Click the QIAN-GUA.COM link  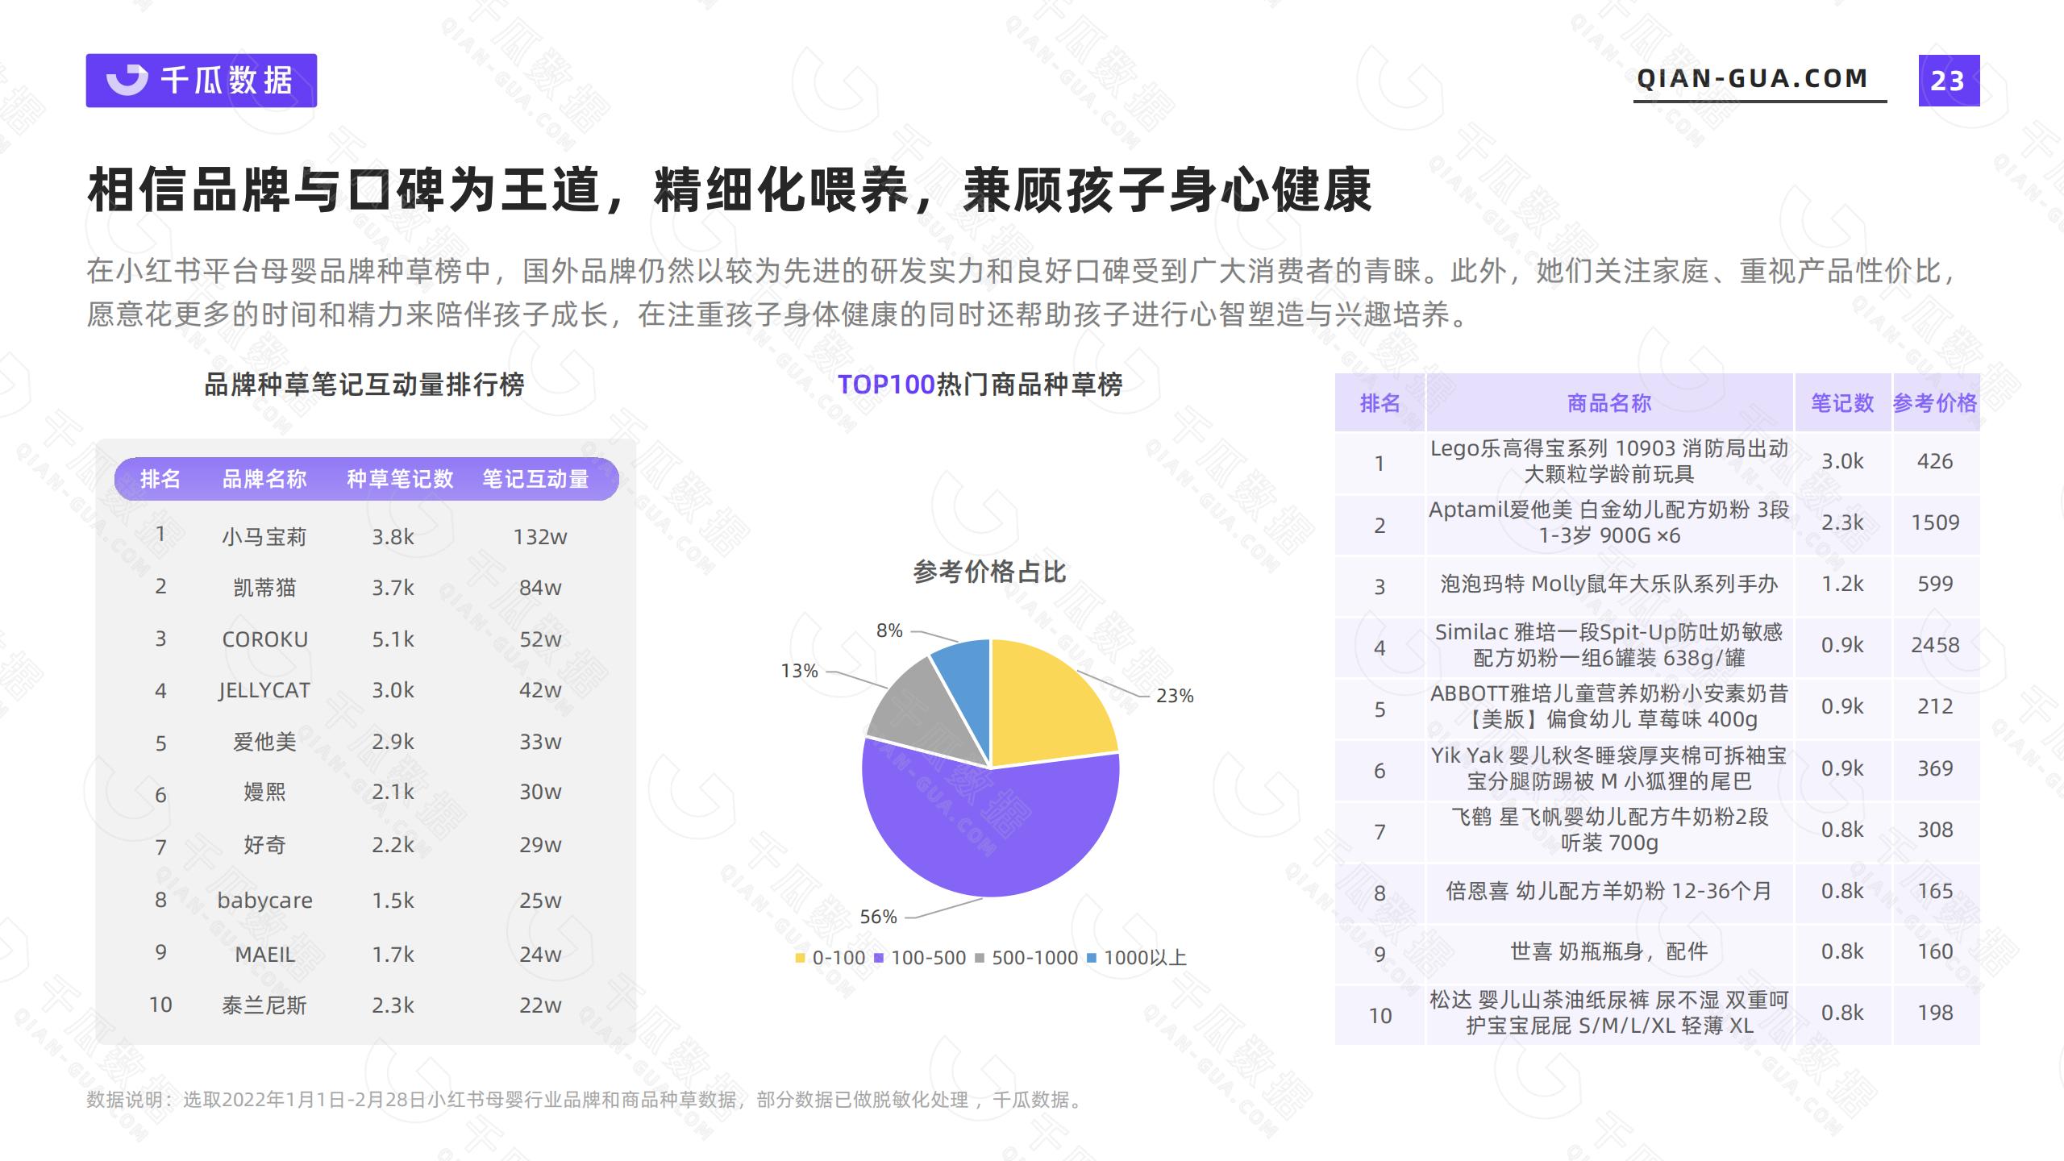tap(1752, 79)
